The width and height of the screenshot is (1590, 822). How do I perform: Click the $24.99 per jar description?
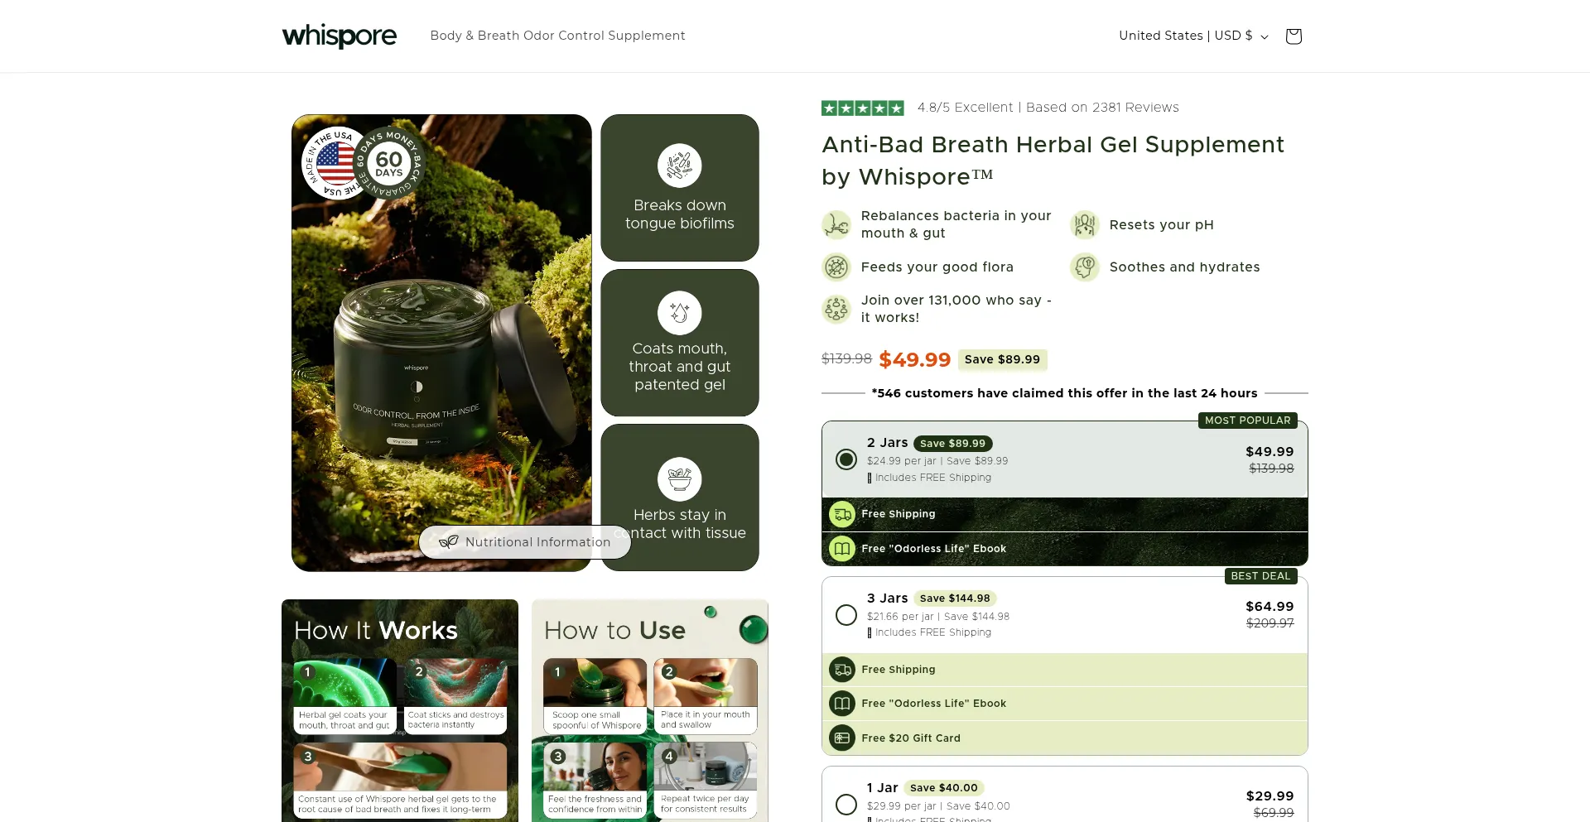[937, 461]
